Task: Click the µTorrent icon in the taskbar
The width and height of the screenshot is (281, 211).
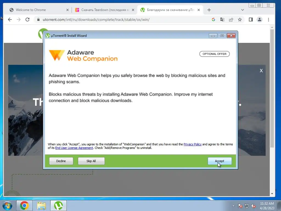Action: pyautogui.click(x=58, y=206)
